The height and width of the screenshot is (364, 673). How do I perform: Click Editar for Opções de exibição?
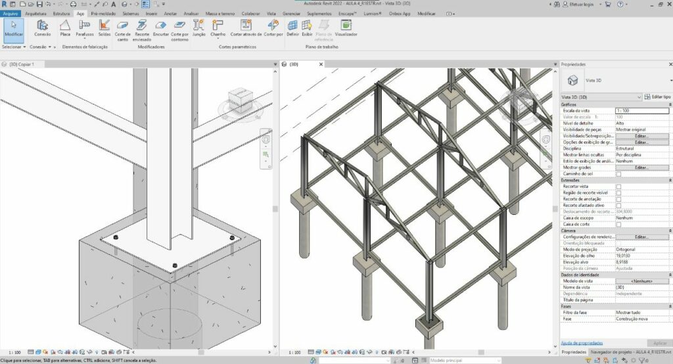[x=641, y=142]
